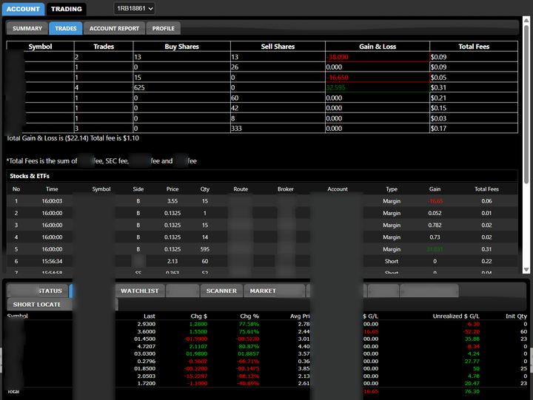Click the Route column header

tap(241, 189)
